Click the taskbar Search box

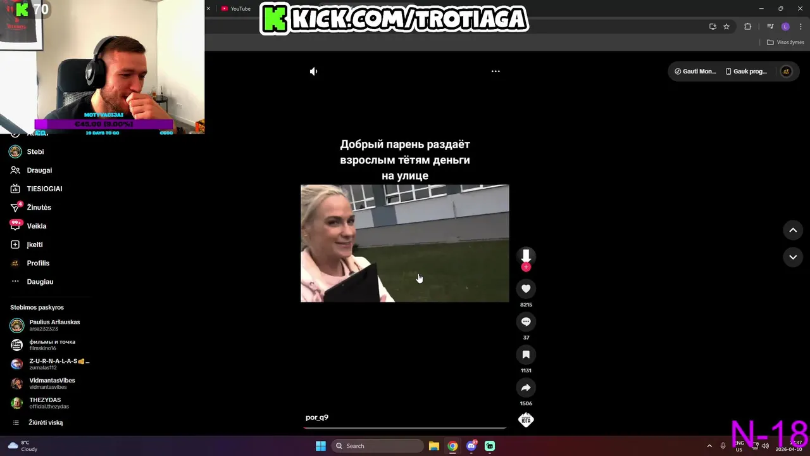(x=378, y=446)
